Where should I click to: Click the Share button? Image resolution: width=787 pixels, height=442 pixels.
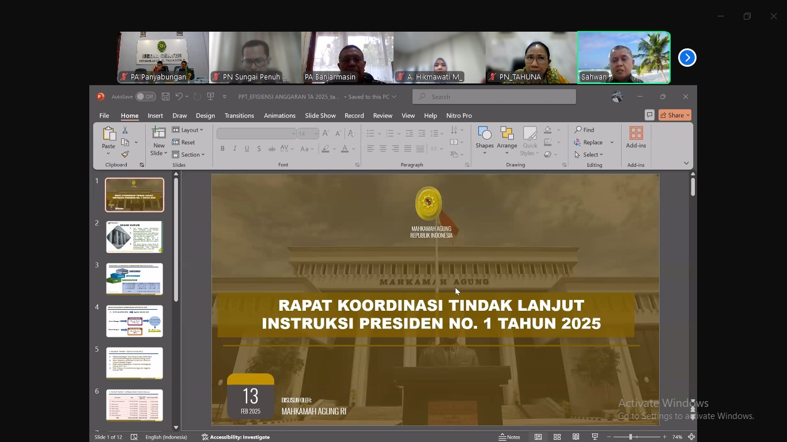pyautogui.click(x=675, y=115)
